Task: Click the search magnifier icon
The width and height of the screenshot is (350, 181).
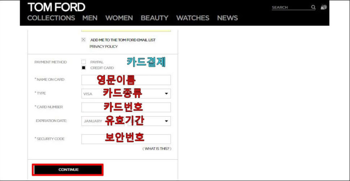Action: click(x=313, y=7)
